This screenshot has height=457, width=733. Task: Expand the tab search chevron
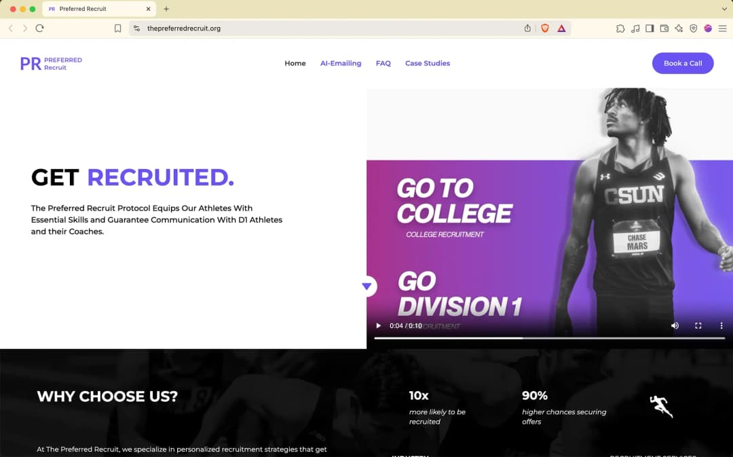[x=724, y=9]
